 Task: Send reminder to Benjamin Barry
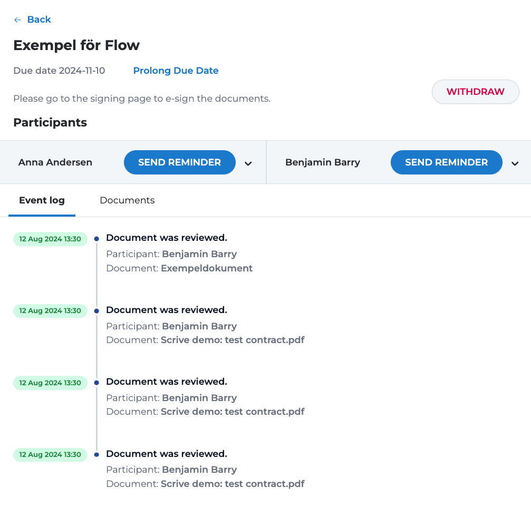click(446, 162)
